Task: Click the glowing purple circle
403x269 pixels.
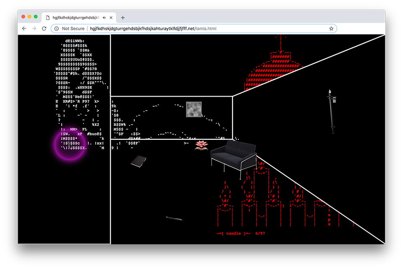Action: click(x=70, y=144)
